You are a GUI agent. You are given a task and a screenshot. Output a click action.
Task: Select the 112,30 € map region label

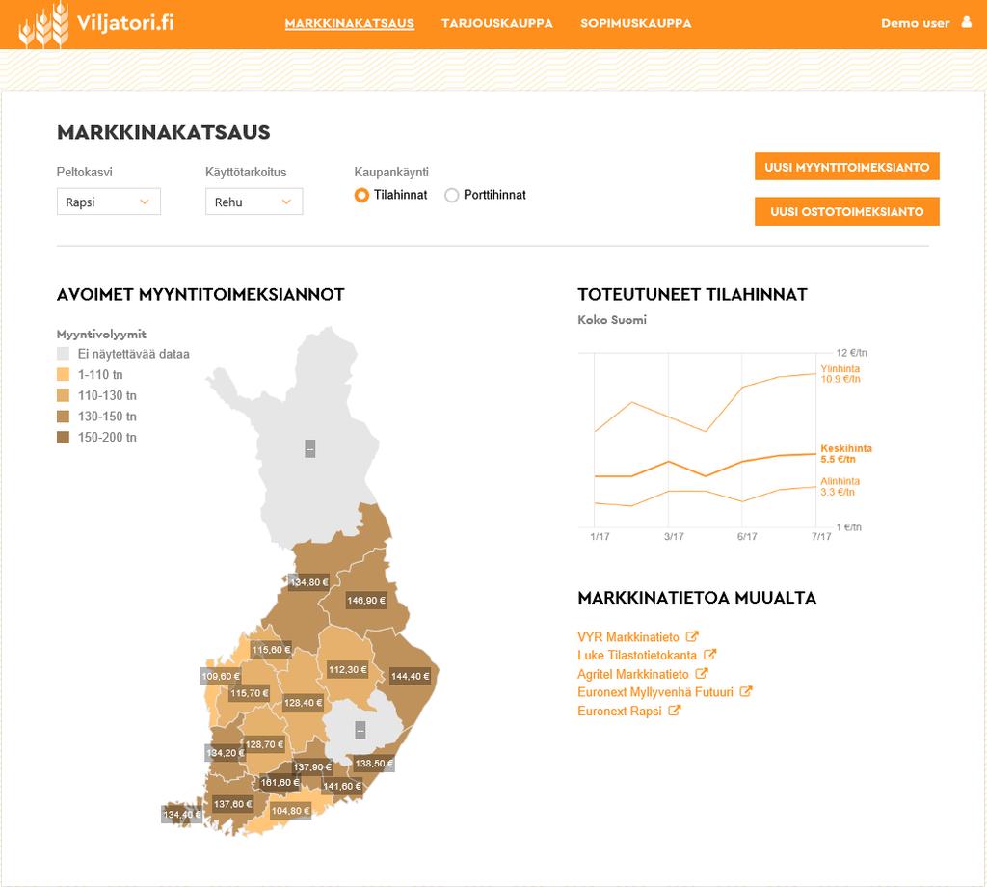pyautogui.click(x=347, y=669)
